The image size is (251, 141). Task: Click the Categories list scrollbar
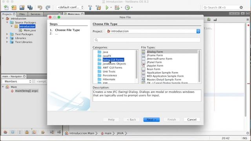coord(136,64)
